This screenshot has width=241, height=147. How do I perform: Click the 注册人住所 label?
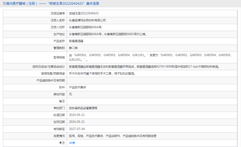58,27
